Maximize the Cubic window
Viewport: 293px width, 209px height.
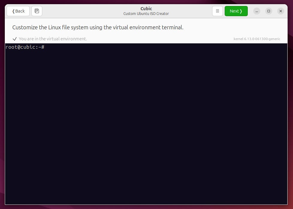click(x=269, y=11)
